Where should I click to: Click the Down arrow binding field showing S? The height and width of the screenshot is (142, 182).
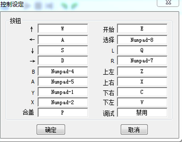click(x=63, y=51)
